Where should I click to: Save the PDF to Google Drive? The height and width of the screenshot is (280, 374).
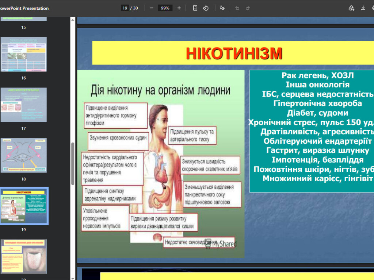pos(351,8)
